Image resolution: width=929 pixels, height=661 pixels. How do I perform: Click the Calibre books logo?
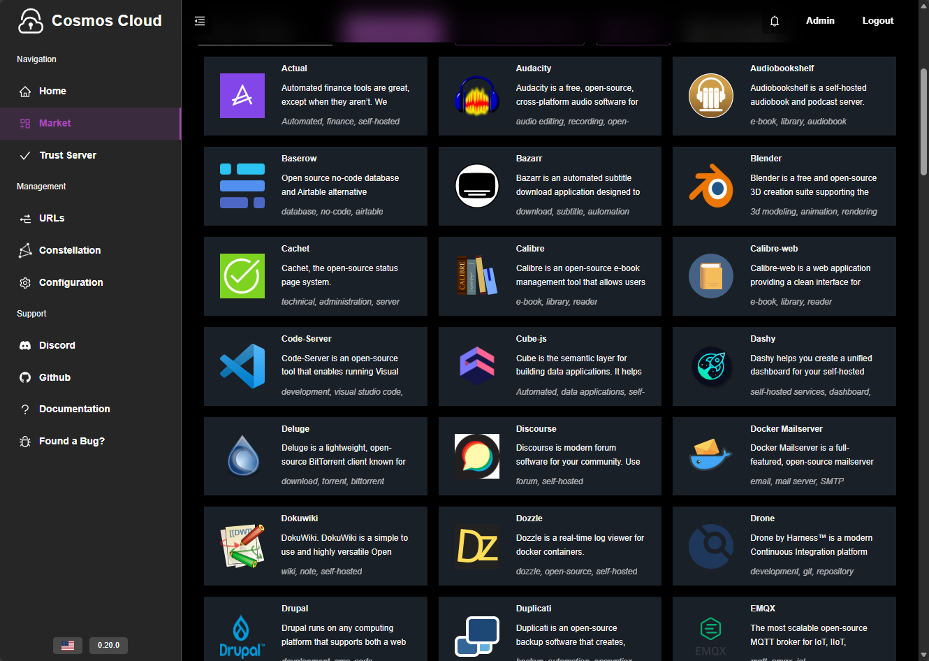pyautogui.click(x=477, y=276)
